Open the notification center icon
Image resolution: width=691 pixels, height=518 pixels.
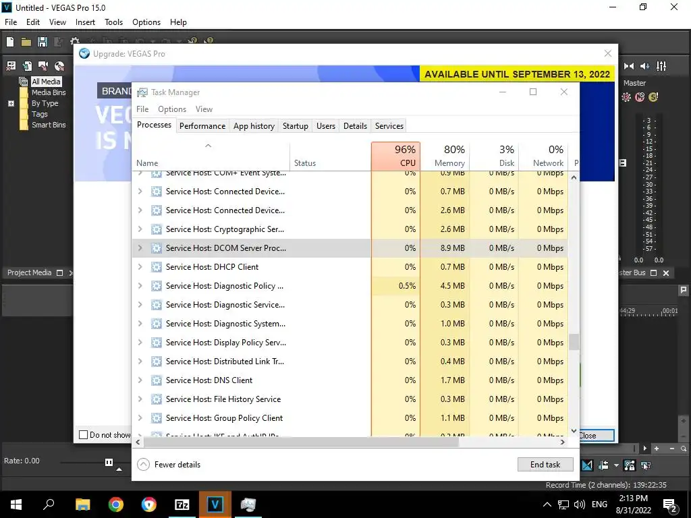point(670,505)
